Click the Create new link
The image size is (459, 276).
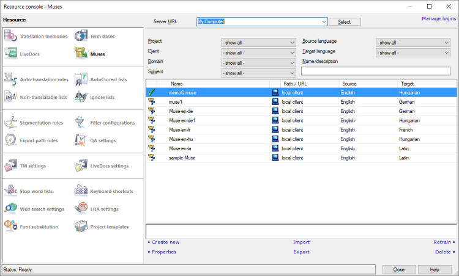coord(166,242)
